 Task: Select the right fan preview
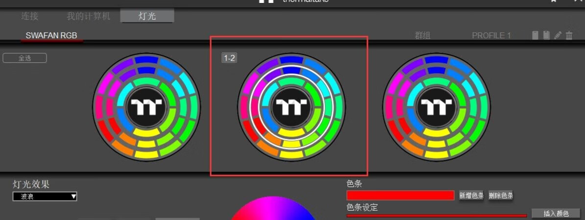[437, 107]
